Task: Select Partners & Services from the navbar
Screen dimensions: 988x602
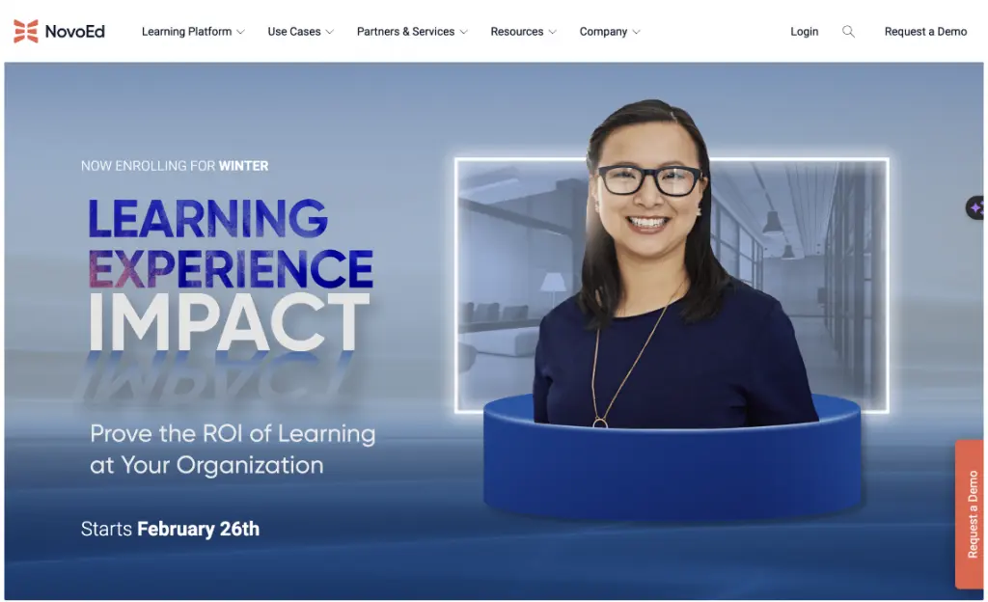Action: coord(405,31)
